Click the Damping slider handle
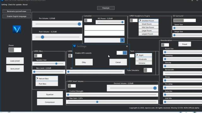202x113 pixels. (x=165, y=59)
